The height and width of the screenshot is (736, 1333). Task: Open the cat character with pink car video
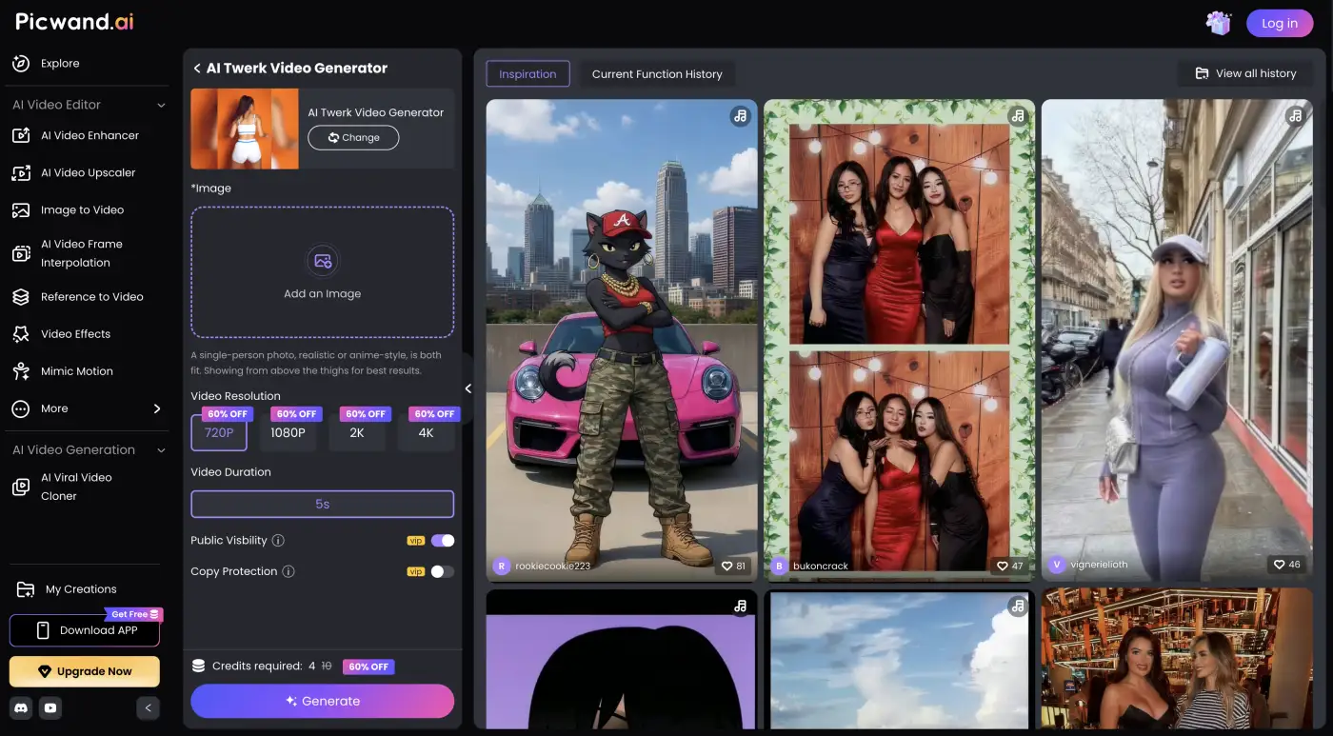point(622,340)
